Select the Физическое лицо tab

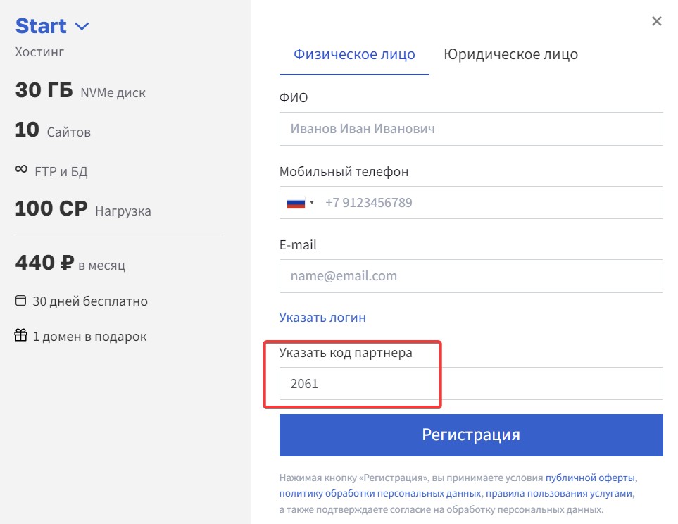[x=354, y=54]
